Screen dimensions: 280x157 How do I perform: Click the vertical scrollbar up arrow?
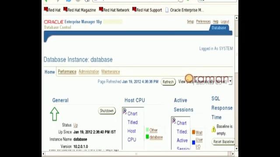(236, 18)
